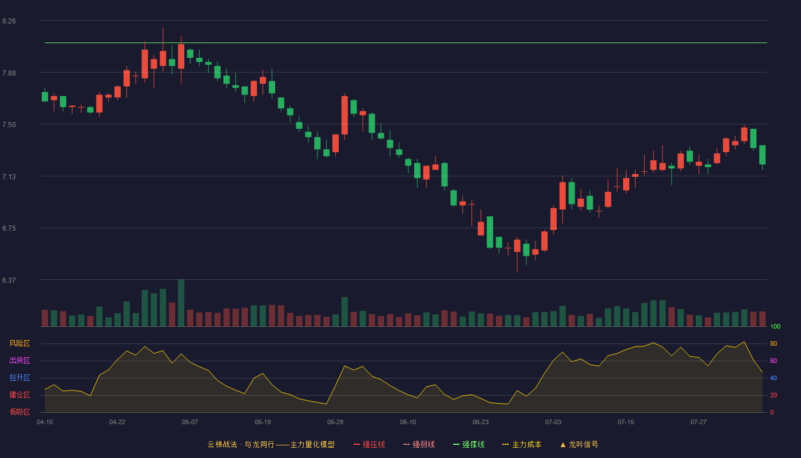This screenshot has width=801, height=458.
Task: Click the 低吸区 zone label
Action: tap(20, 412)
